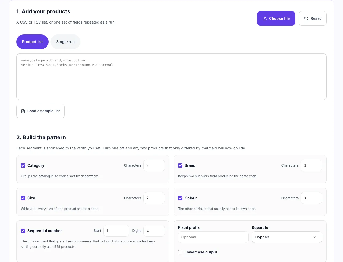This screenshot has height=262, width=343.
Task: Click the Fixed prefix input field
Action: [213, 237]
